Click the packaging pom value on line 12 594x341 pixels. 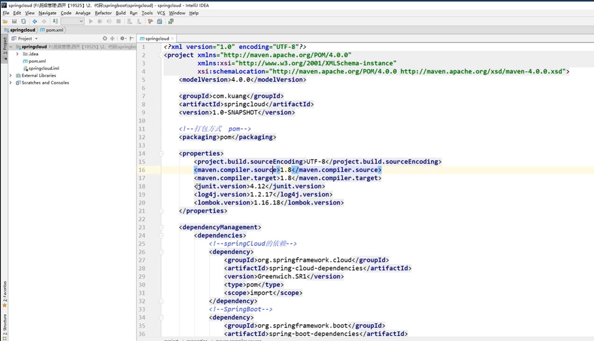[x=226, y=137]
